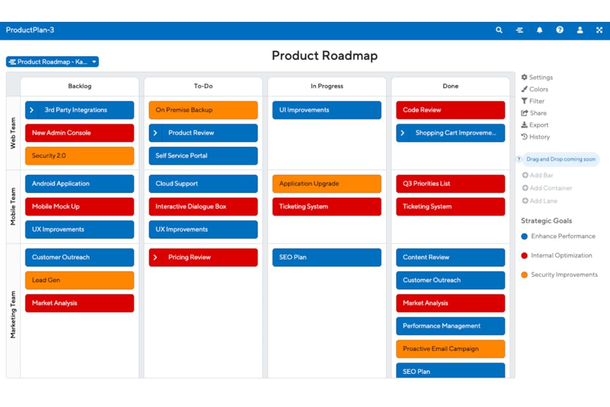Click the ProductPlan-3 title link
Viewport: 610px width, 407px height.
pos(30,30)
